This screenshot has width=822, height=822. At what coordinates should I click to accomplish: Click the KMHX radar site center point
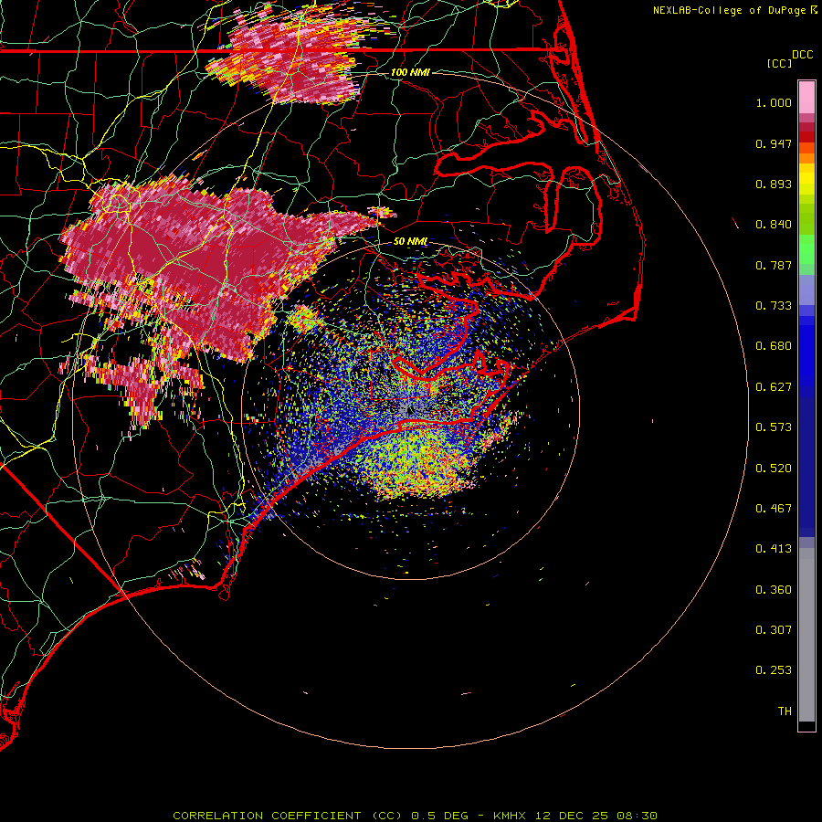click(410, 410)
